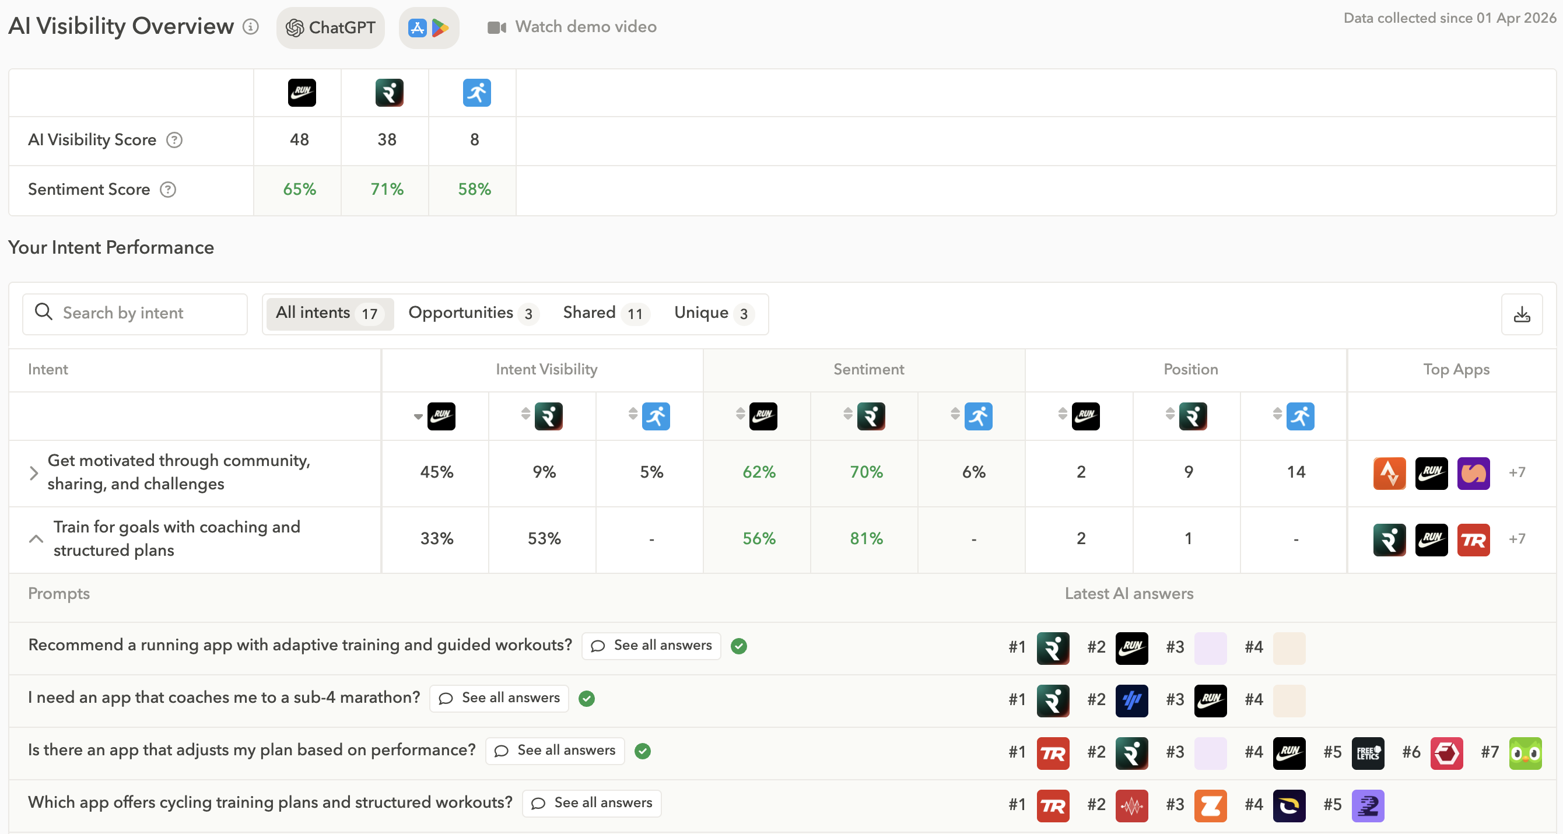Click #3 lavender placeholder in adaptive training answers
This screenshot has width=1563, height=834.
click(x=1211, y=649)
